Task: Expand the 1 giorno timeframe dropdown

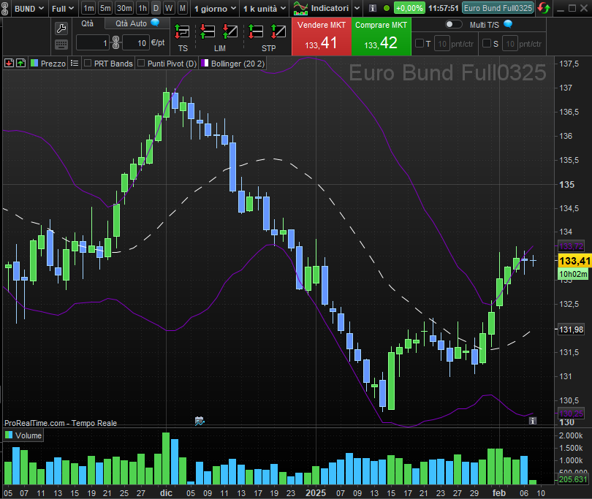Action: pos(215,8)
